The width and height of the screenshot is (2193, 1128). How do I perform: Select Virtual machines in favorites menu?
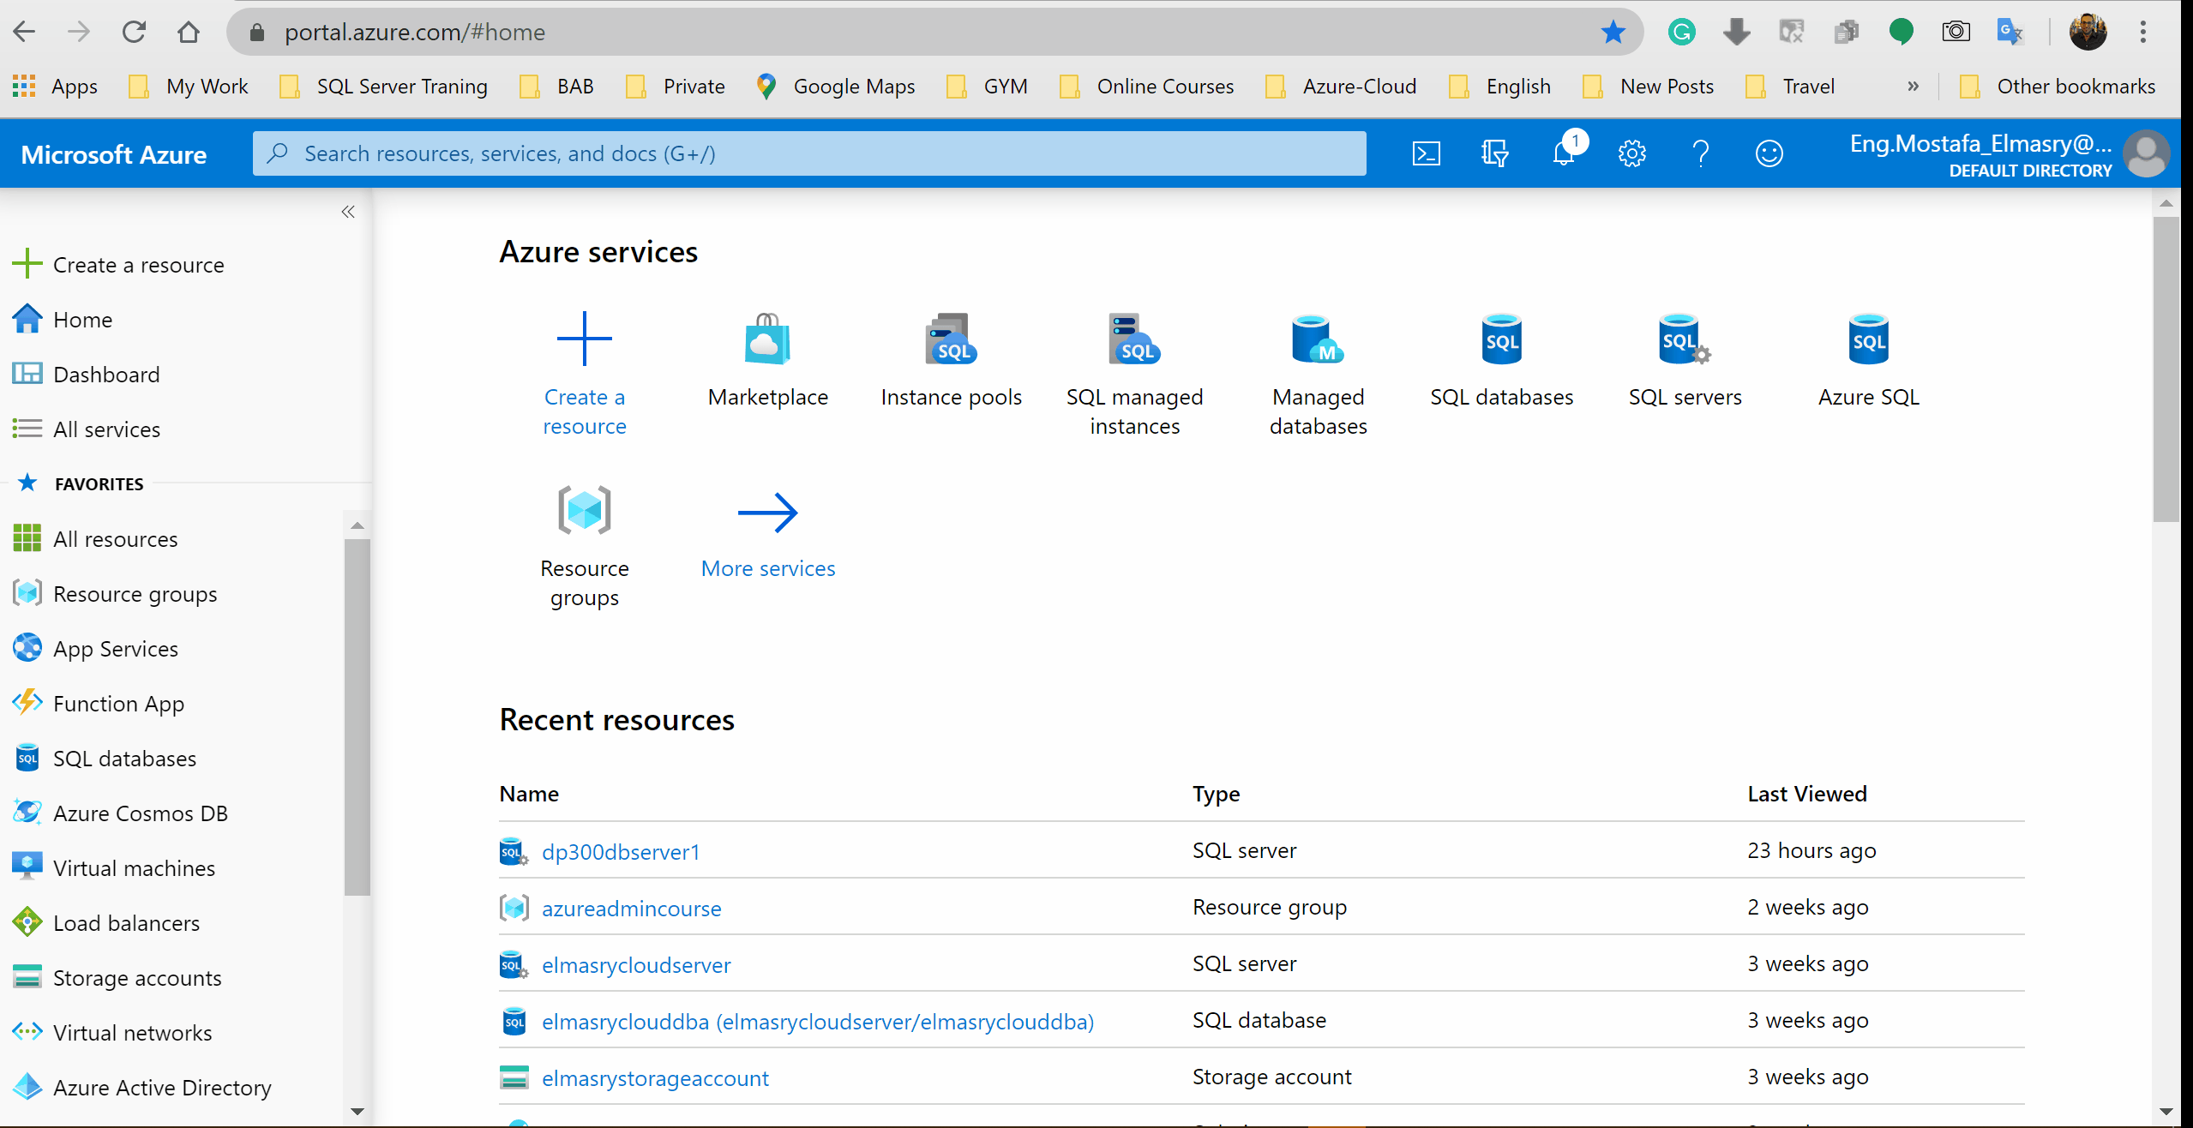pos(134,868)
